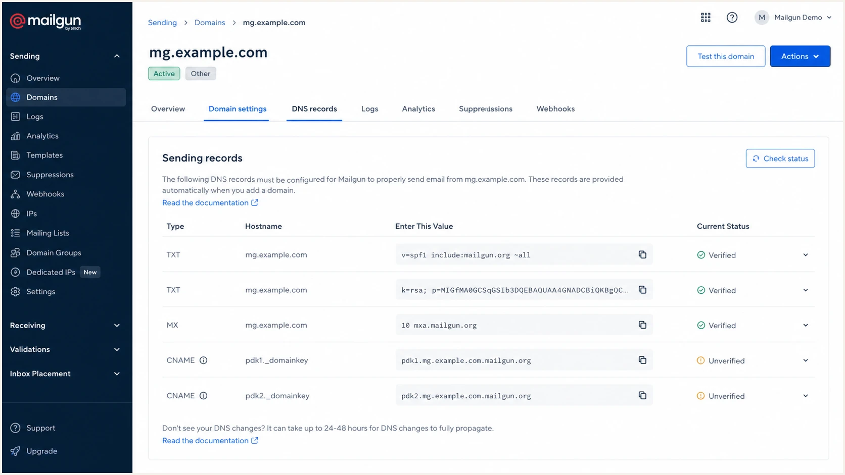Expand the Inbox Placement sidebar section
The image size is (845, 475).
pyautogui.click(x=117, y=374)
